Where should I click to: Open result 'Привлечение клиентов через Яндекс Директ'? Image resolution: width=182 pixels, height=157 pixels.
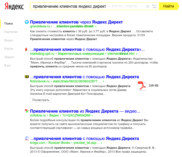(x=76, y=22)
